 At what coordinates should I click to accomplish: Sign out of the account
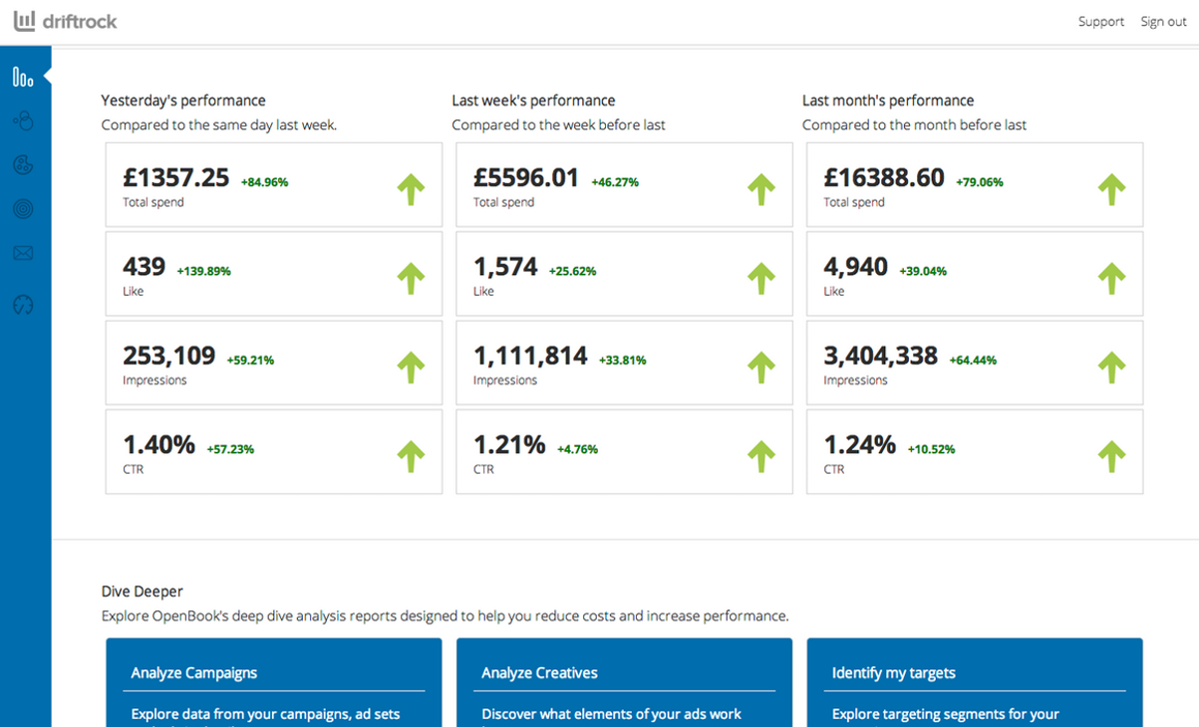click(1163, 22)
